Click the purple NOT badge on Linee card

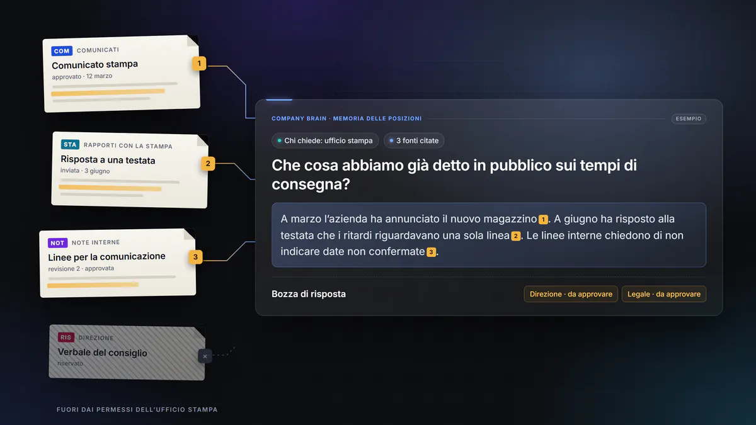click(57, 242)
